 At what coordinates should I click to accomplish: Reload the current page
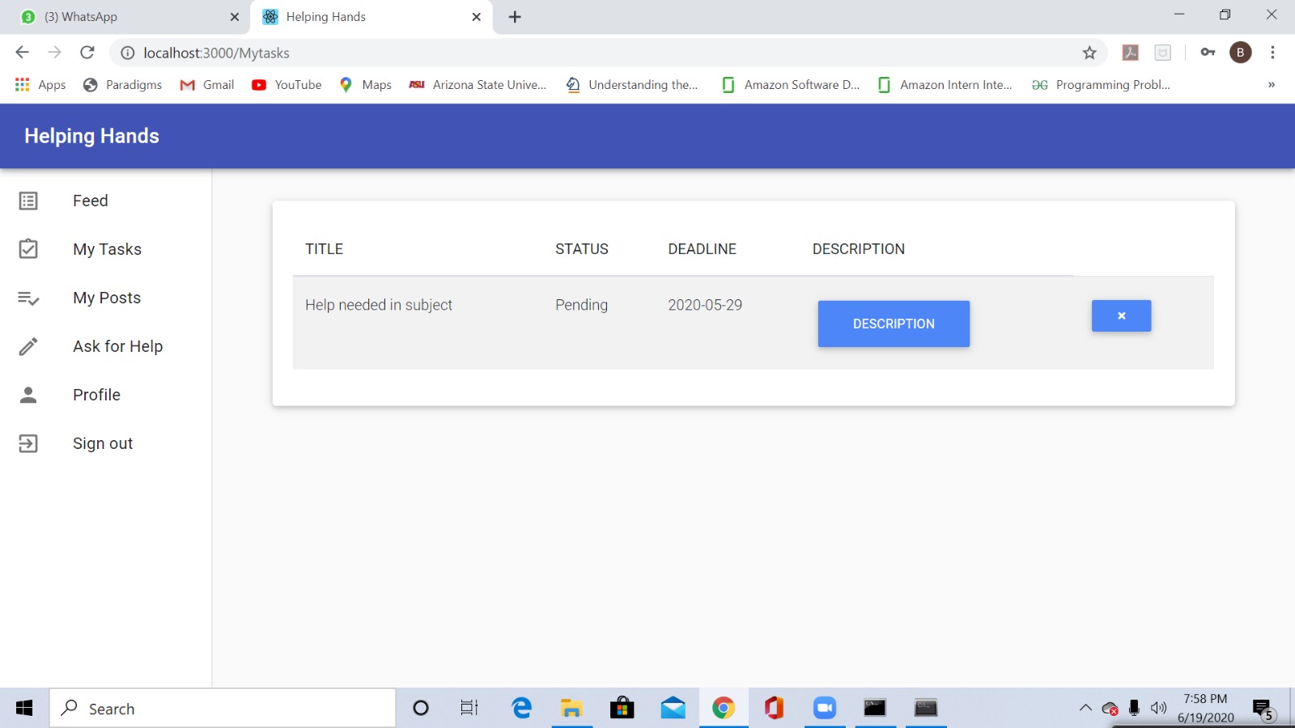coord(87,53)
